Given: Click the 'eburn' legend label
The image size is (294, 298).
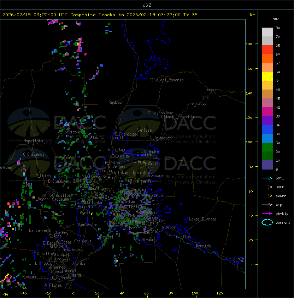Looking at the screenshot, I should point(281,196).
